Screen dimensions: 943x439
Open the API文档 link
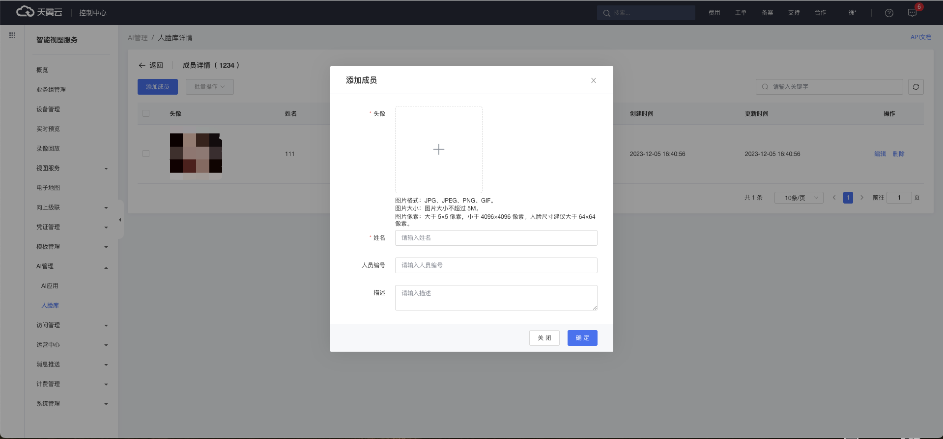(920, 37)
